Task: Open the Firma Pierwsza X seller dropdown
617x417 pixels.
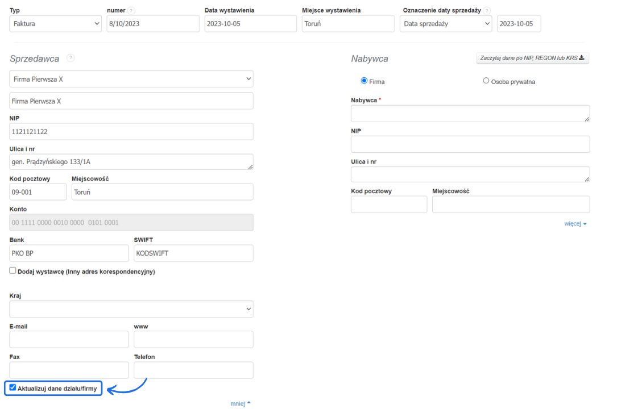Action: click(x=131, y=79)
